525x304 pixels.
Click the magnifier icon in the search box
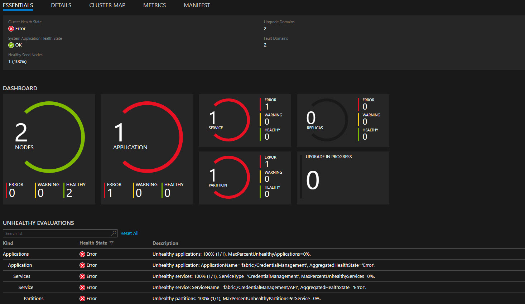(114, 233)
